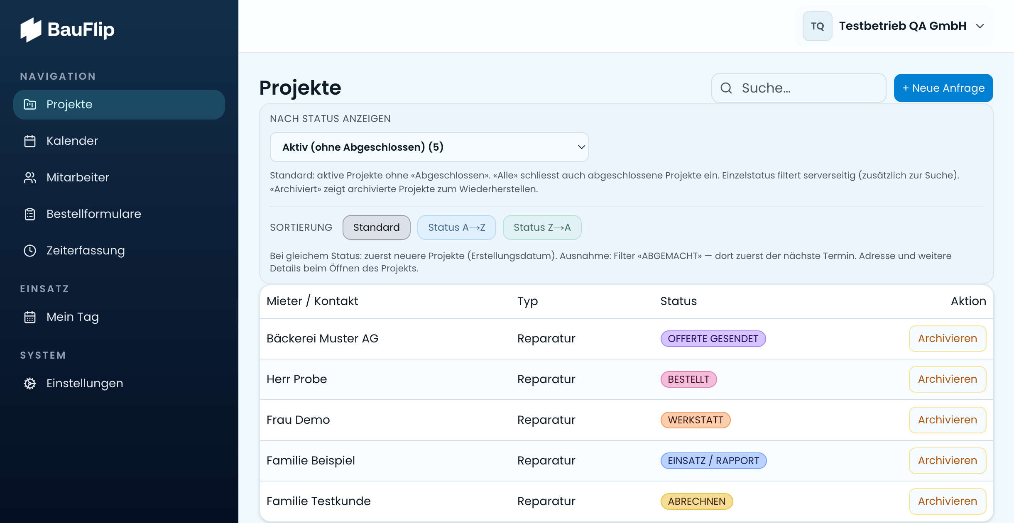Viewport: 1014px width, 523px height.
Task: Sort by Status A→Z
Action: pos(456,227)
